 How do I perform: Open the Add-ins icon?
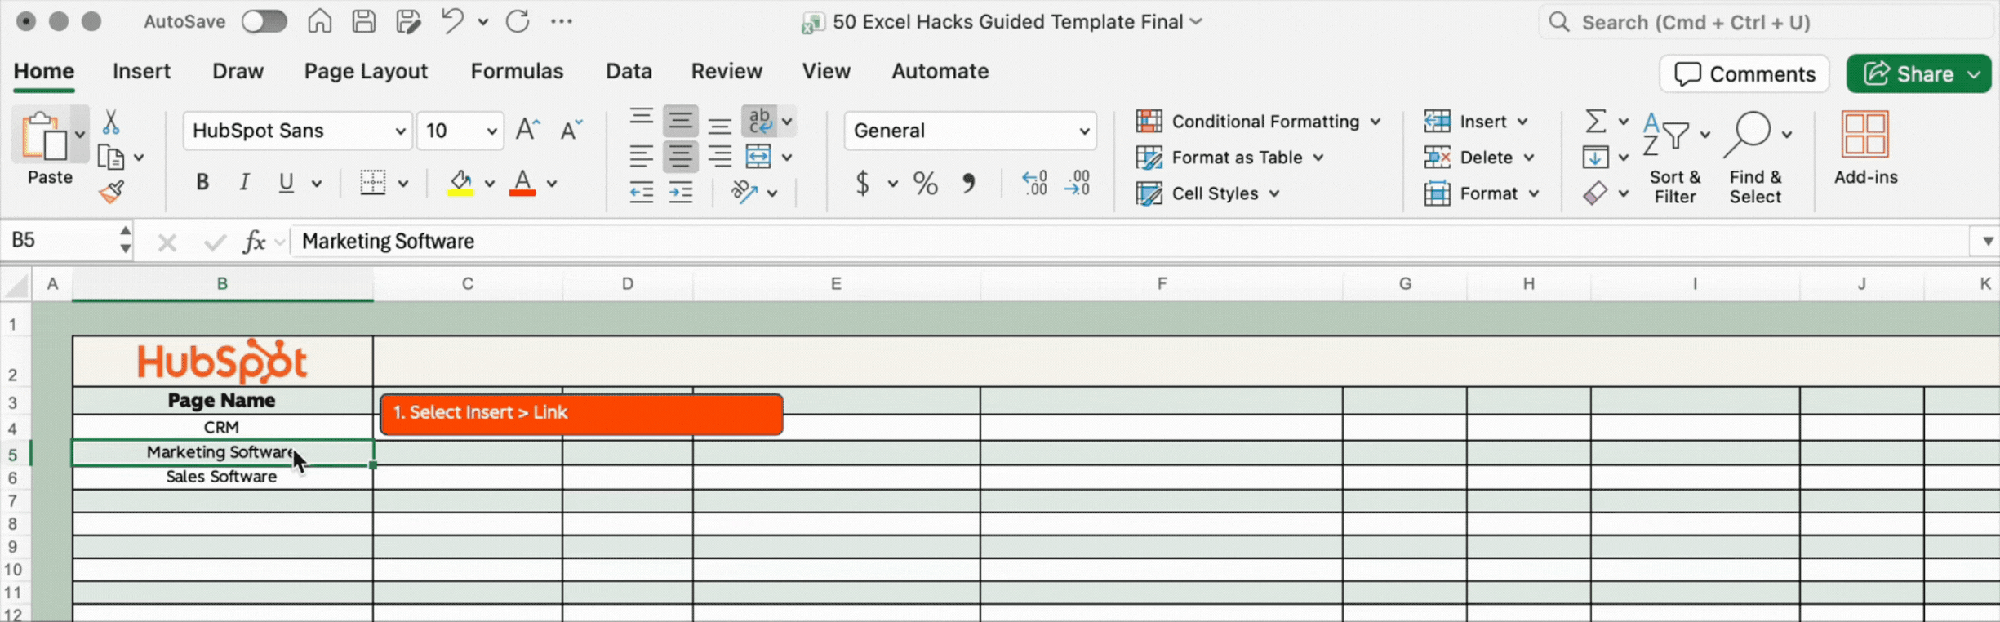1865,147
